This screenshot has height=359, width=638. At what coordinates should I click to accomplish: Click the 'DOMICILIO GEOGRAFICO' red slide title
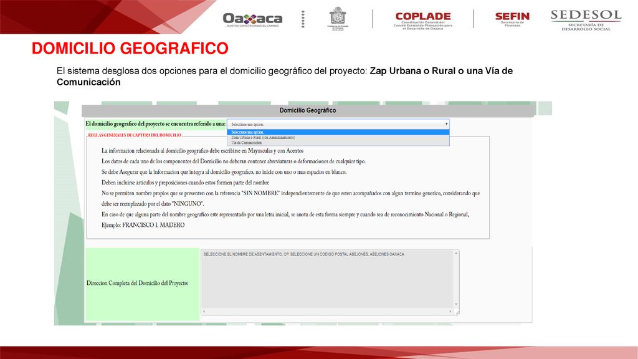click(x=130, y=49)
